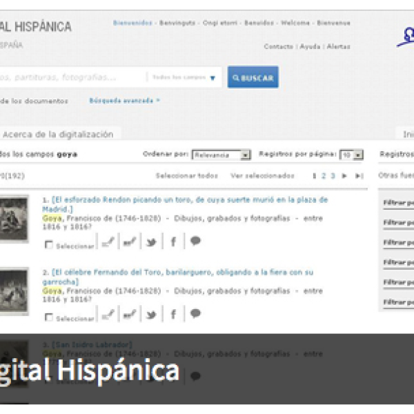
Task: Switch language to Welcome
Action: [295, 23]
